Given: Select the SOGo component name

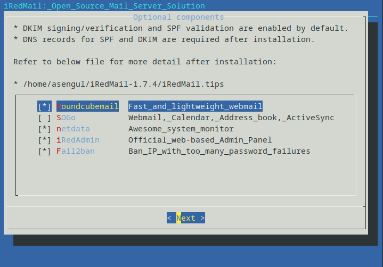Looking at the screenshot, I should point(66,118).
